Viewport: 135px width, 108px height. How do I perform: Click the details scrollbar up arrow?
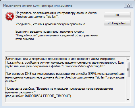pyautogui.click(x=128, y=59)
